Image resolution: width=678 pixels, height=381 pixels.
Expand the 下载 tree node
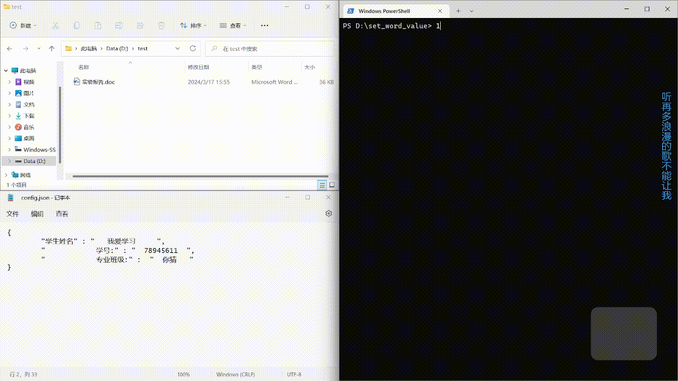[x=10, y=116]
